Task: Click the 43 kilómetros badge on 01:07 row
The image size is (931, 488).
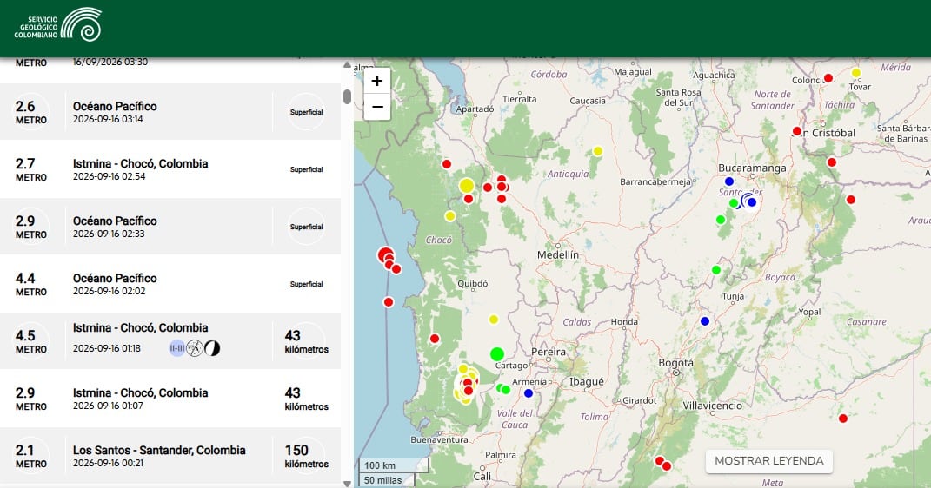Action: tap(306, 399)
